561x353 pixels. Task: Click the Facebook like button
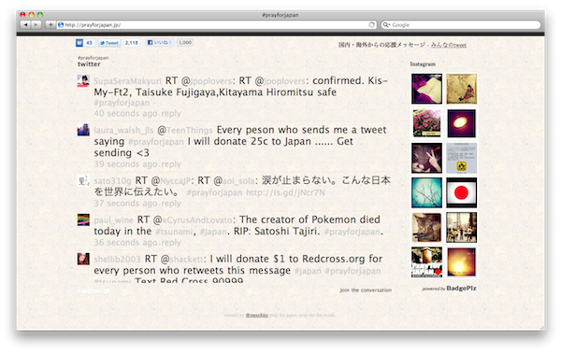(159, 43)
